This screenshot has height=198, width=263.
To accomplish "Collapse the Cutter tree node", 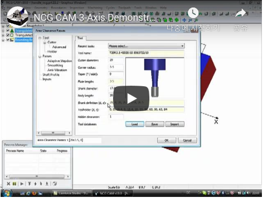I will (x=44, y=43).
